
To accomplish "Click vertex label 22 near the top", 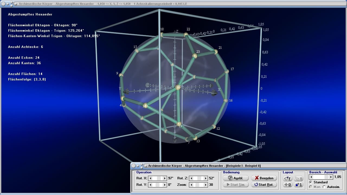I will click(188, 29).
